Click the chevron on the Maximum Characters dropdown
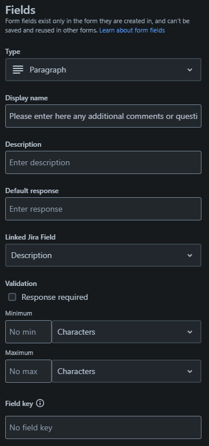 pyautogui.click(x=190, y=372)
